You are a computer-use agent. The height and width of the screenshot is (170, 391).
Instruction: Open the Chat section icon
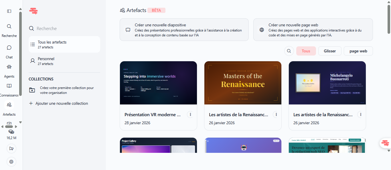coord(9,48)
